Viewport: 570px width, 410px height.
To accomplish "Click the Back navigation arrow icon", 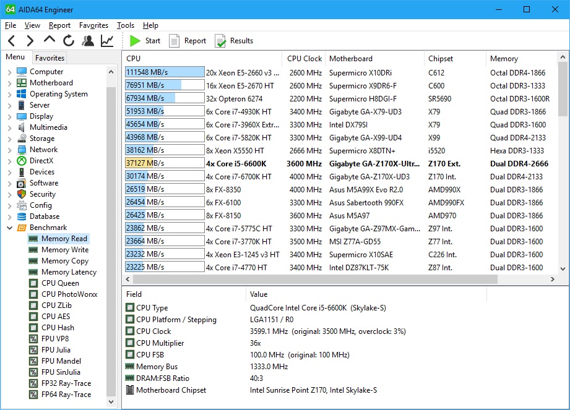I will (12, 41).
